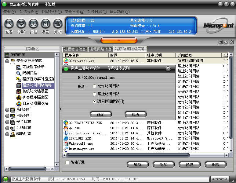Click the 有害程序隔离区 icon
Viewport: 236px width, 183px height.
pyautogui.click(x=19, y=98)
